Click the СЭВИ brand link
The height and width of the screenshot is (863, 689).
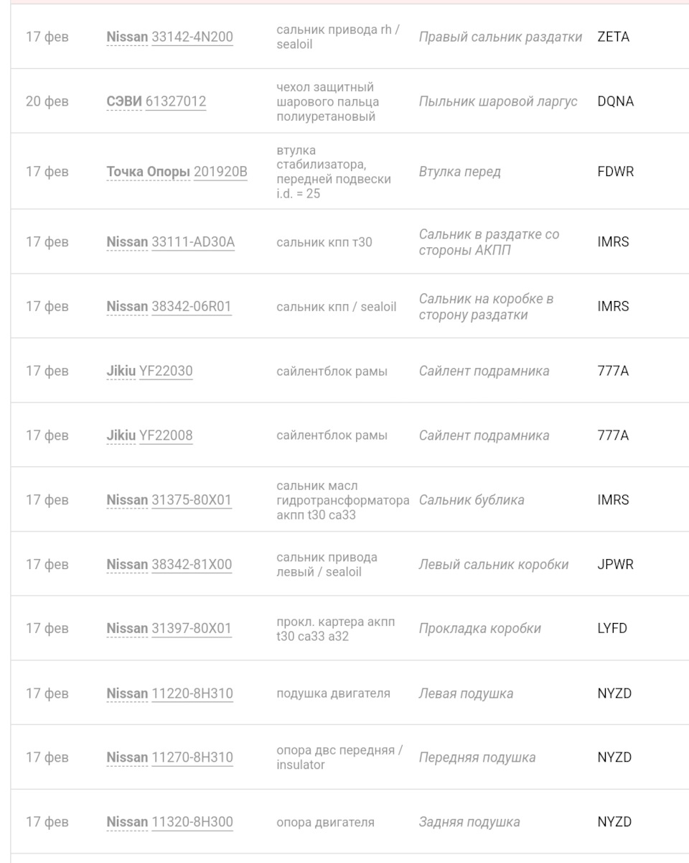123,101
